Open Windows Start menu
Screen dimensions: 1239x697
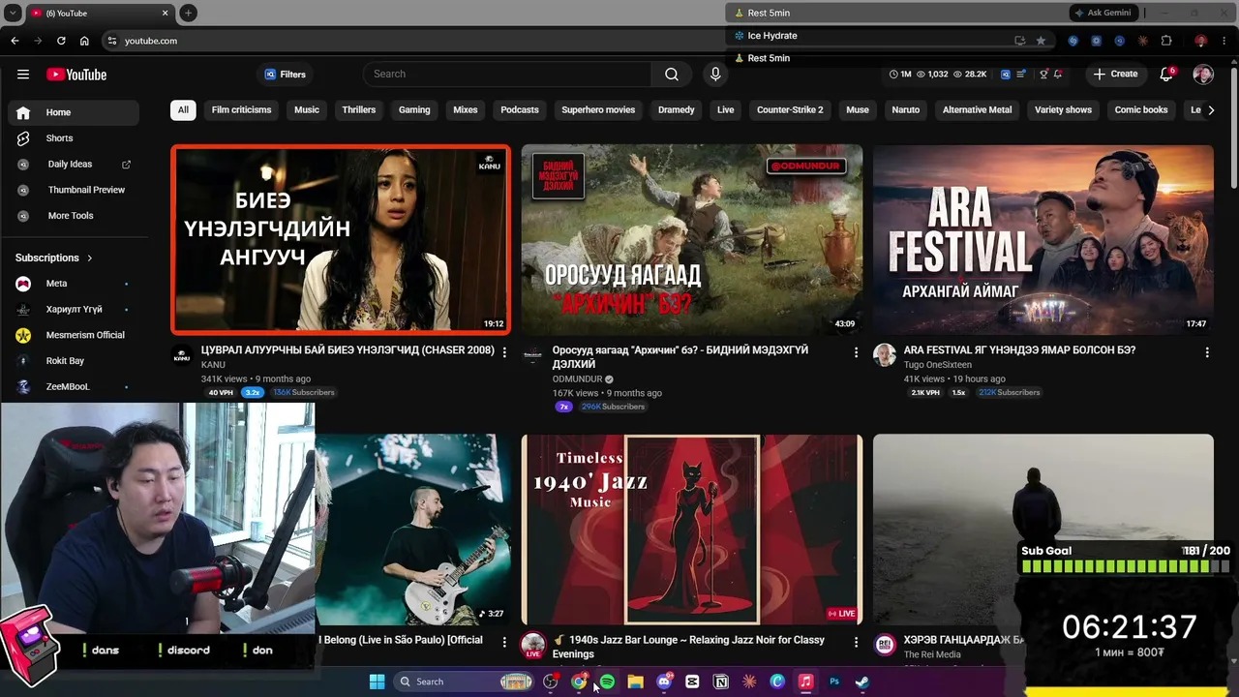pos(377,682)
